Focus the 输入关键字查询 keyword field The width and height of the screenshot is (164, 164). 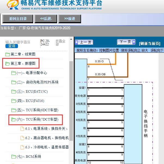pos(18,42)
